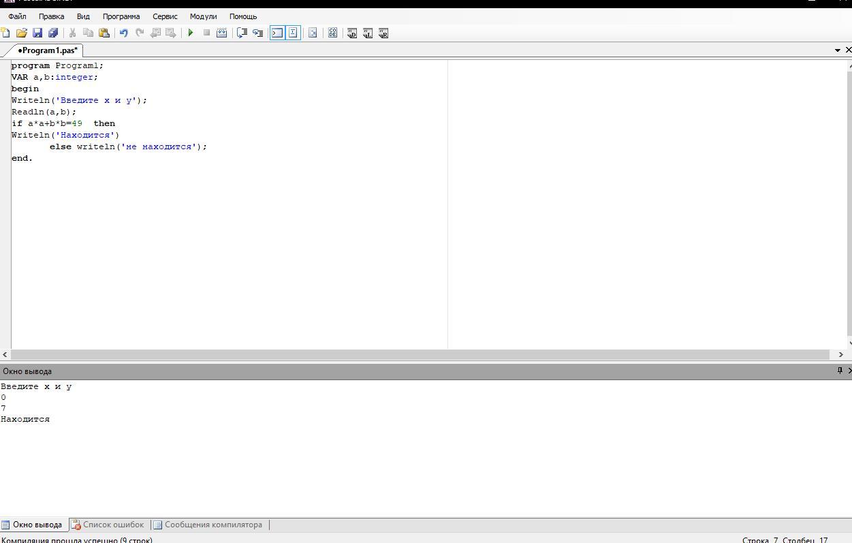Viewport: 852px width, 543px height.
Task: Pin the output window panel
Action: (x=840, y=371)
